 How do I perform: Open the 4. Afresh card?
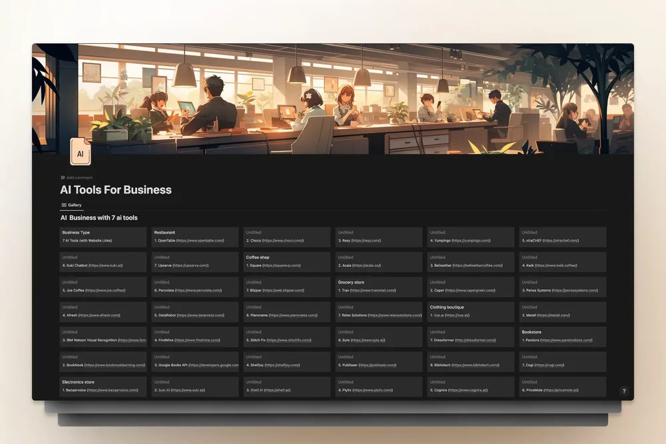click(103, 312)
